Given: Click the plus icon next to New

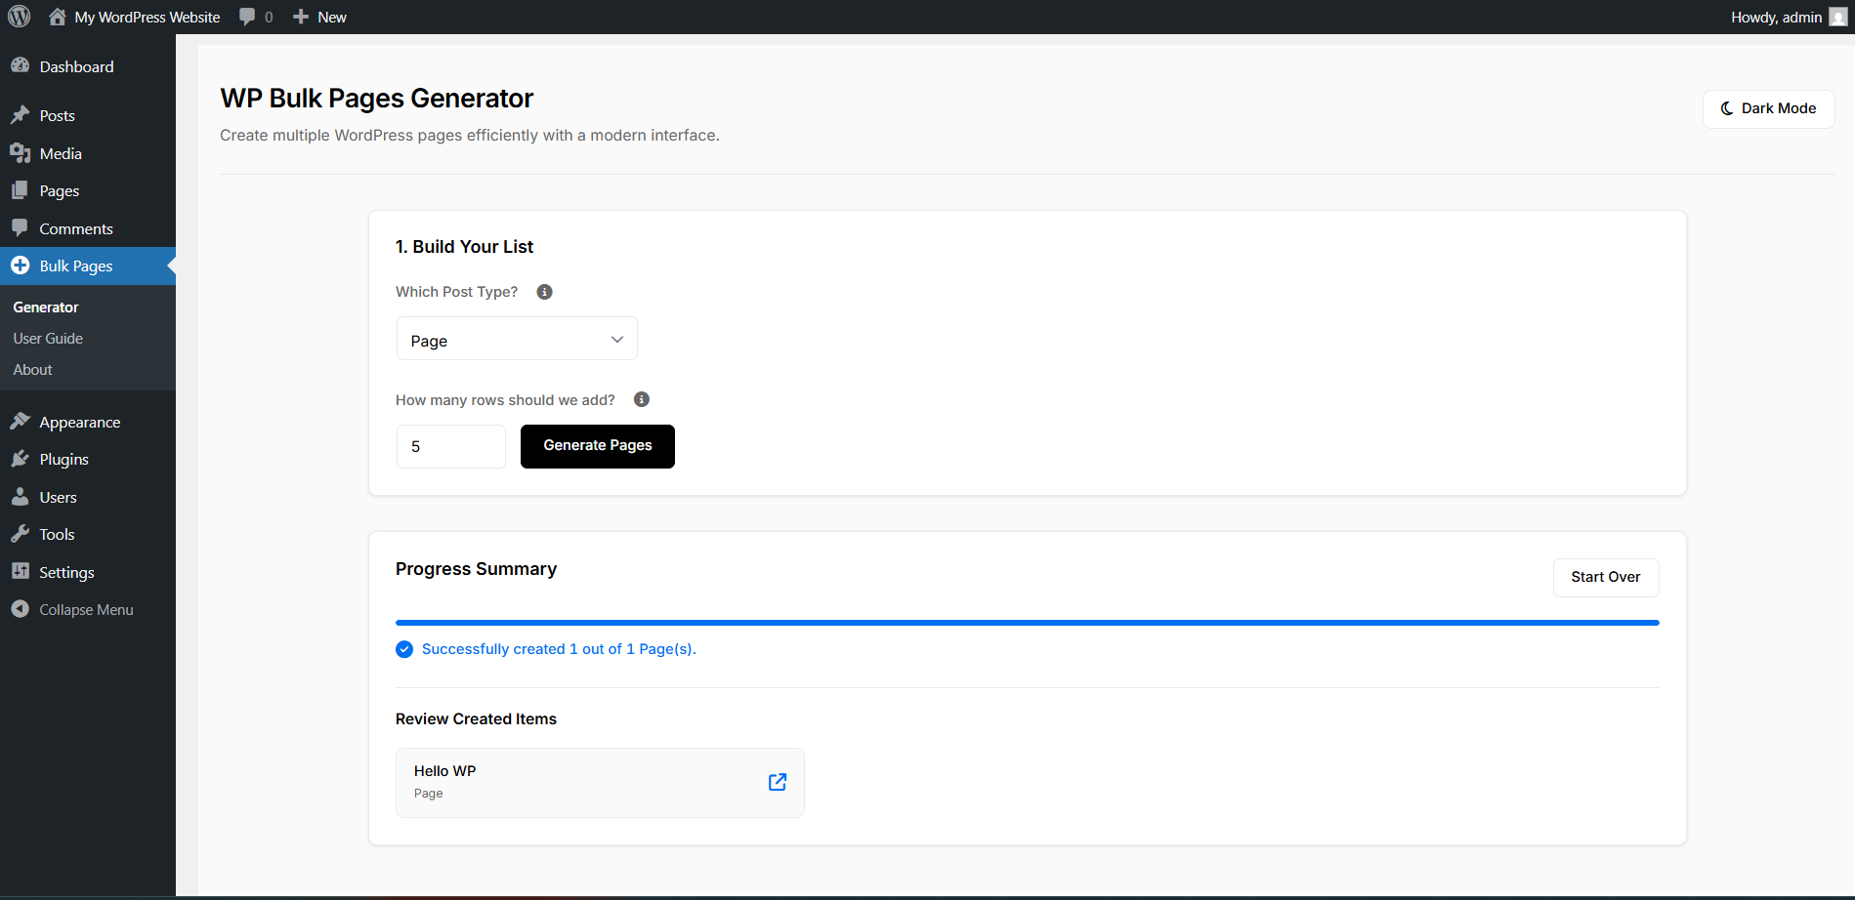Looking at the screenshot, I should [301, 17].
